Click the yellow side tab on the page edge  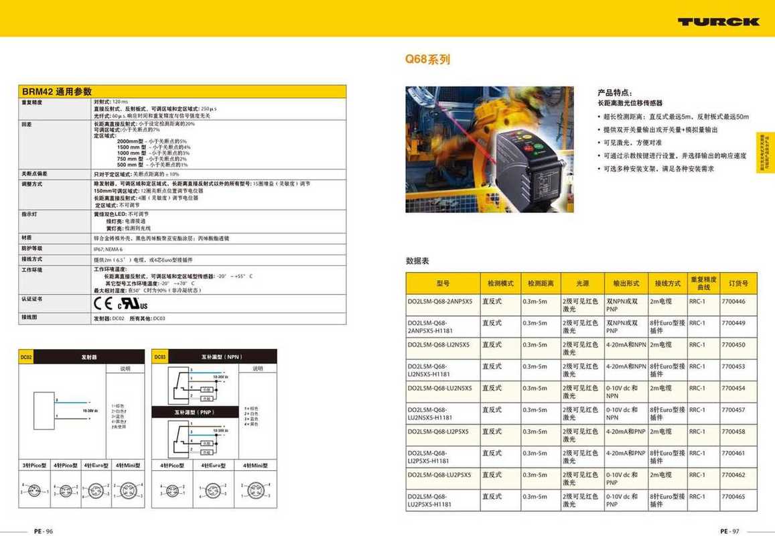tap(764, 153)
